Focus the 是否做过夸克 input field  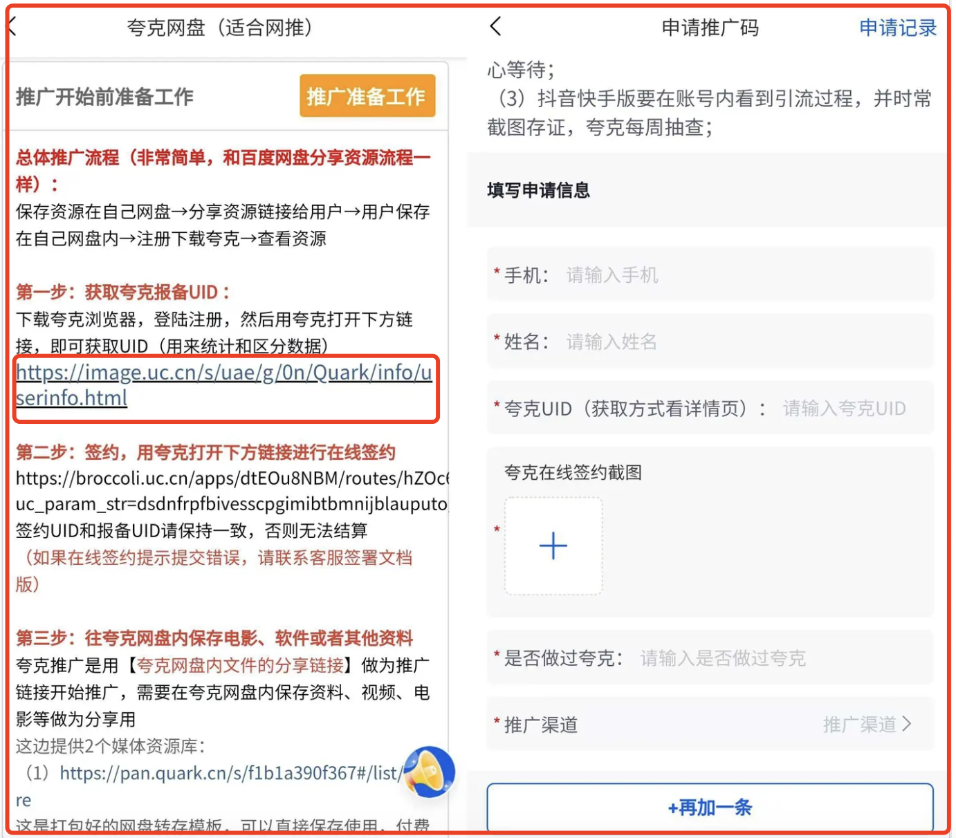coord(710,658)
